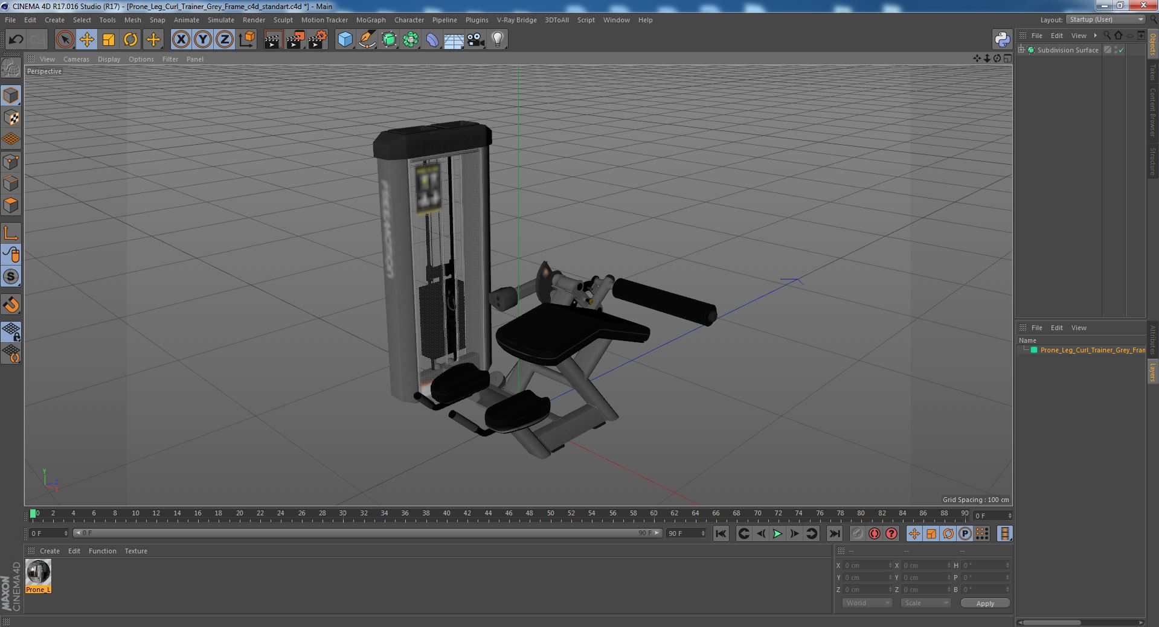This screenshot has height=627, width=1159.
Task: Select Prone_Leg_Curl_Trainer_Grey_Frame layer
Action: click(1092, 350)
